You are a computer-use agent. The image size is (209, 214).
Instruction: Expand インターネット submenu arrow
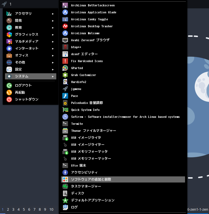53,48
